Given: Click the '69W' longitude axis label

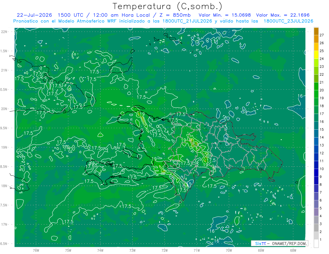Looking at the screenshot, I should pyautogui.click(x=261, y=250).
